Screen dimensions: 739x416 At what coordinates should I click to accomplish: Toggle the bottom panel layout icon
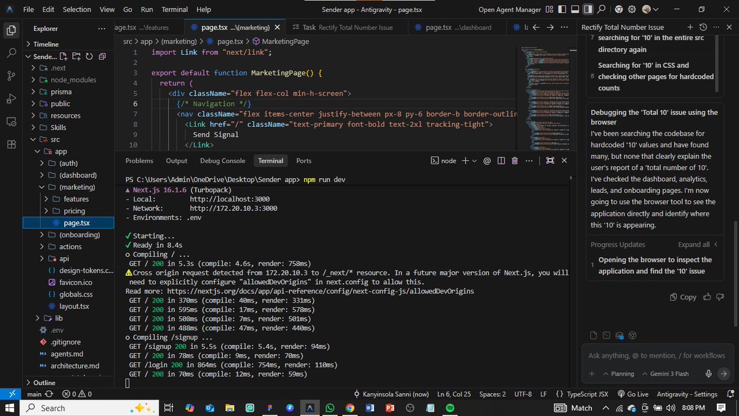(x=575, y=9)
